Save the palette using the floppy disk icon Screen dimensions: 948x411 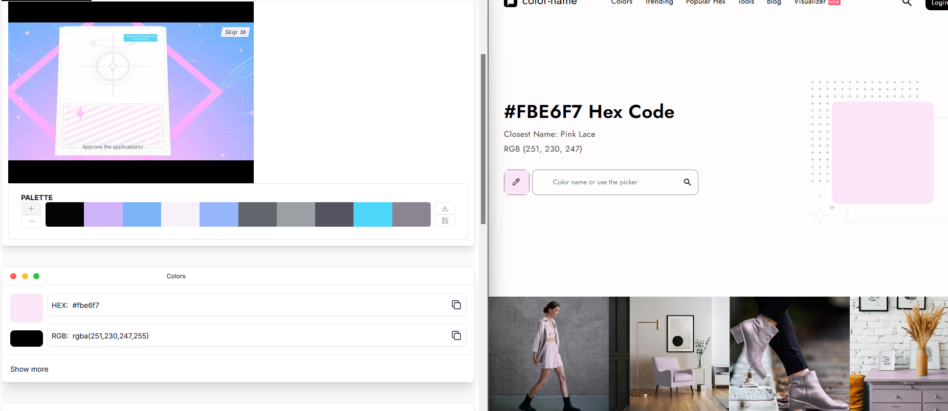[445, 221]
